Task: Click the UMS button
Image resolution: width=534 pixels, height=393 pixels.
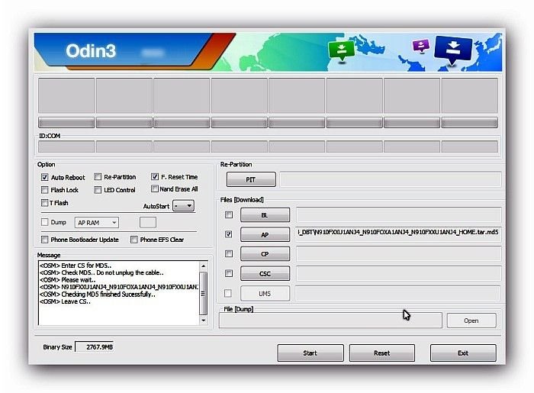Action: pos(265,293)
